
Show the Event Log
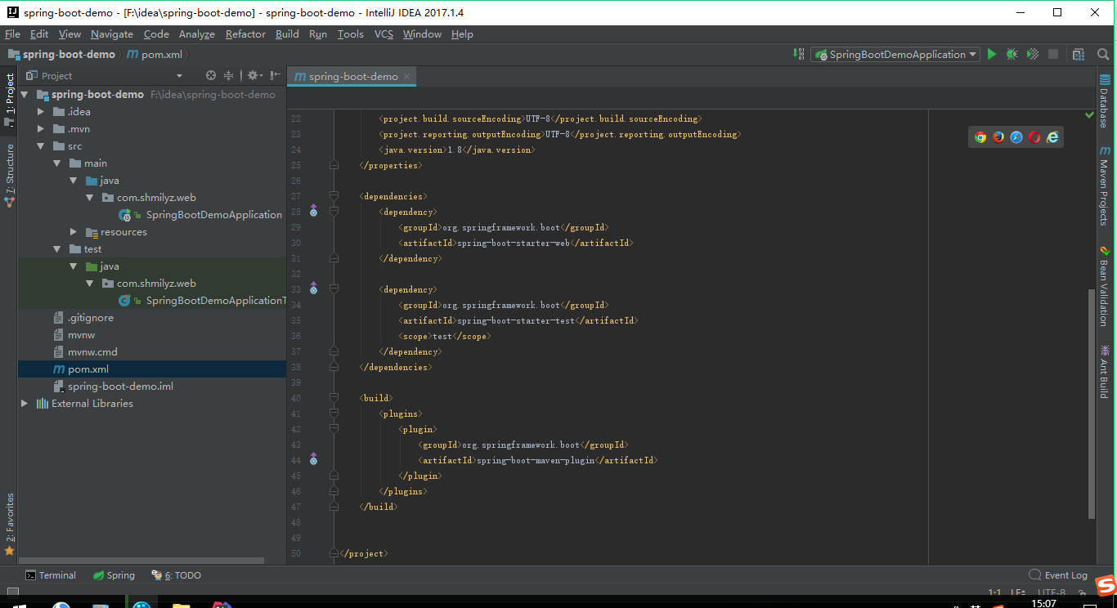[1064, 574]
